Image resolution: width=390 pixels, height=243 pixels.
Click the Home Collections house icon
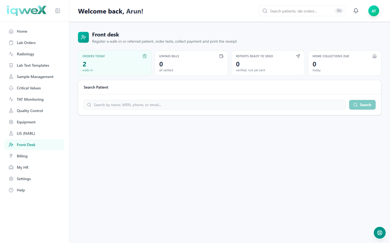[x=375, y=56]
